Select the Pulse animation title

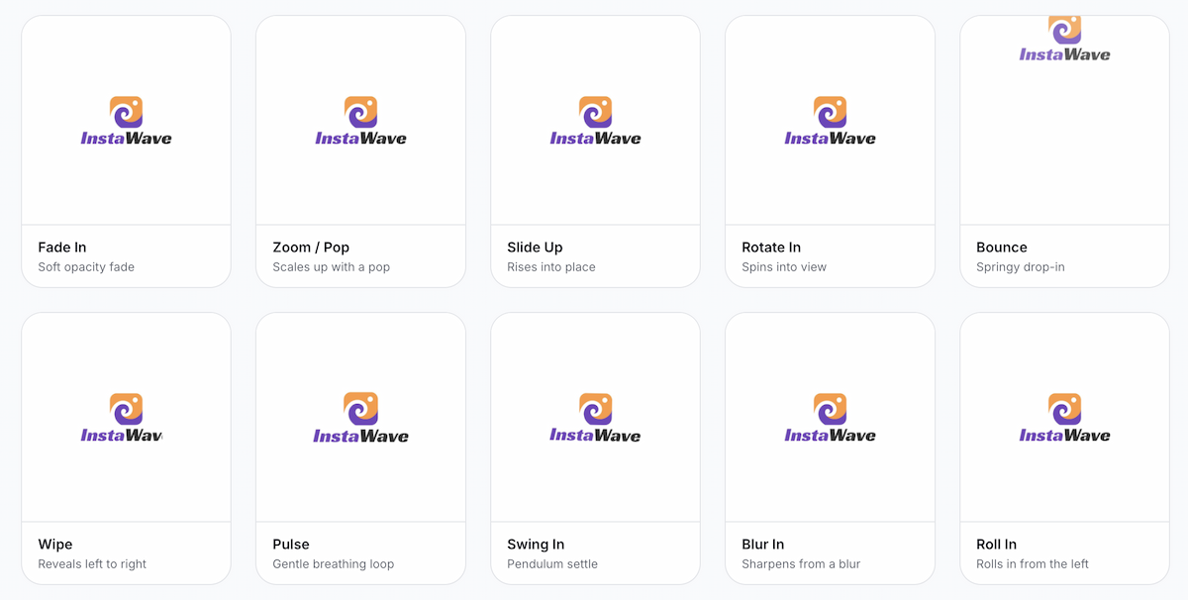click(291, 545)
